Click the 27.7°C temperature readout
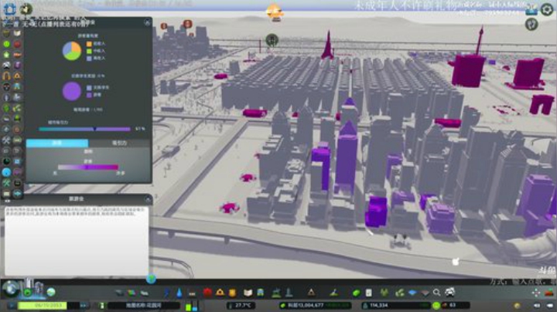This screenshot has width=557, height=312. (241, 305)
